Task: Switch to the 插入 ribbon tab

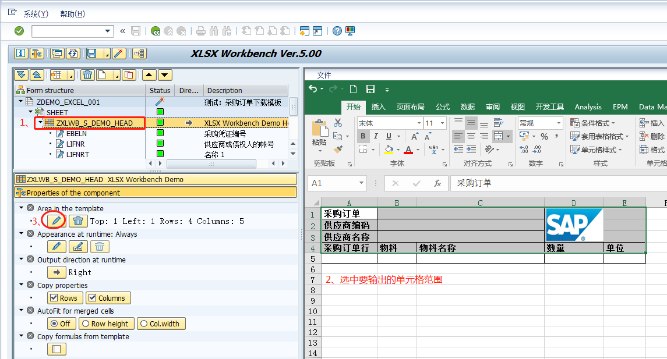Action: [x=378, y=106]
